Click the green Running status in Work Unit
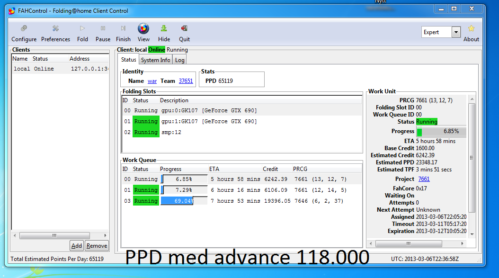Viewport: 499px width, 278px height. [x=427, y=122]
